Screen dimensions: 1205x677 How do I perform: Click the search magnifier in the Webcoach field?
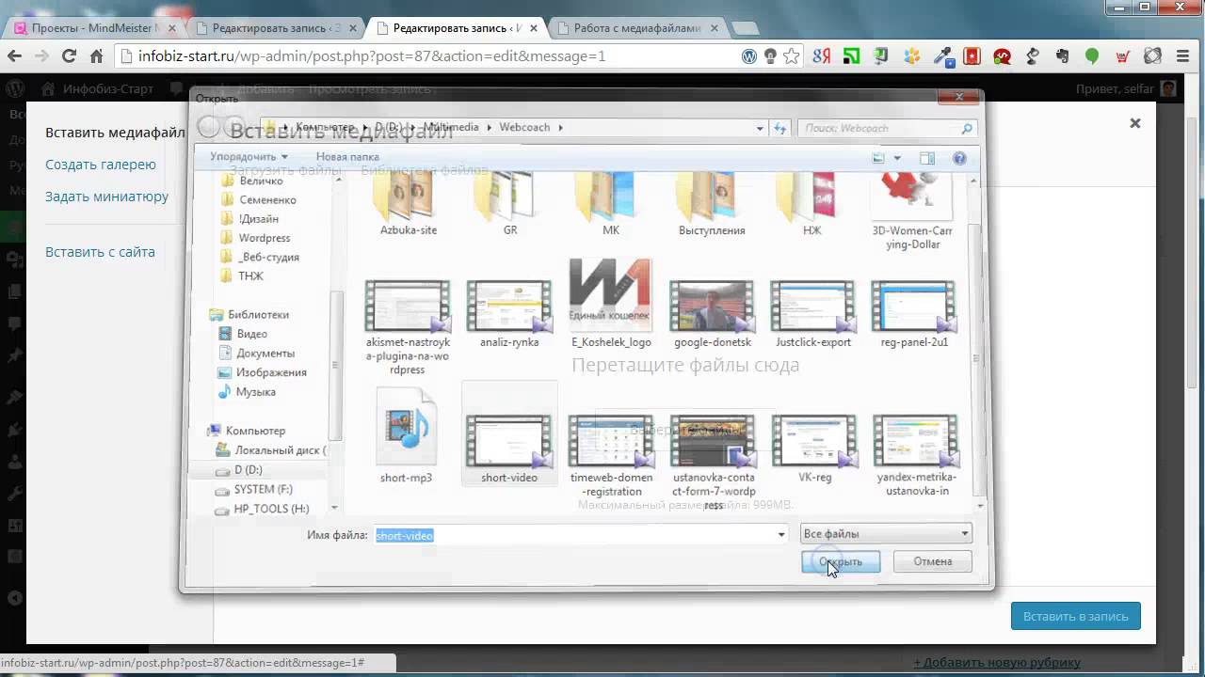[x=967, y=128]
